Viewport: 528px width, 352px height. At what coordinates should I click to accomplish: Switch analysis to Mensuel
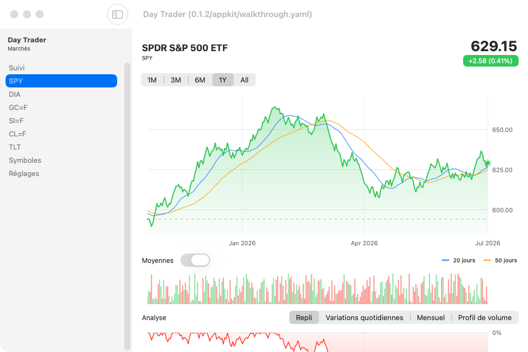tap(431, 318)
